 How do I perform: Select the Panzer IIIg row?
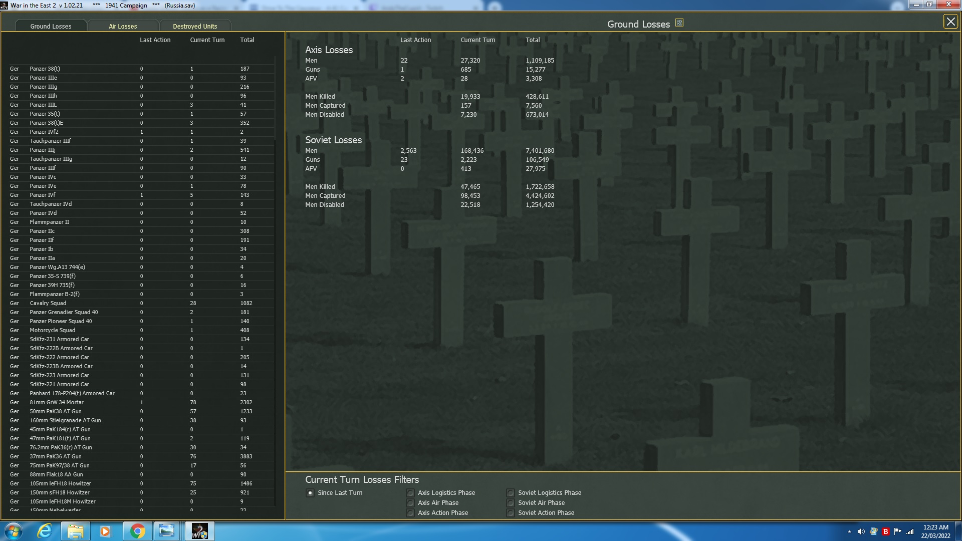coord(141,87)
